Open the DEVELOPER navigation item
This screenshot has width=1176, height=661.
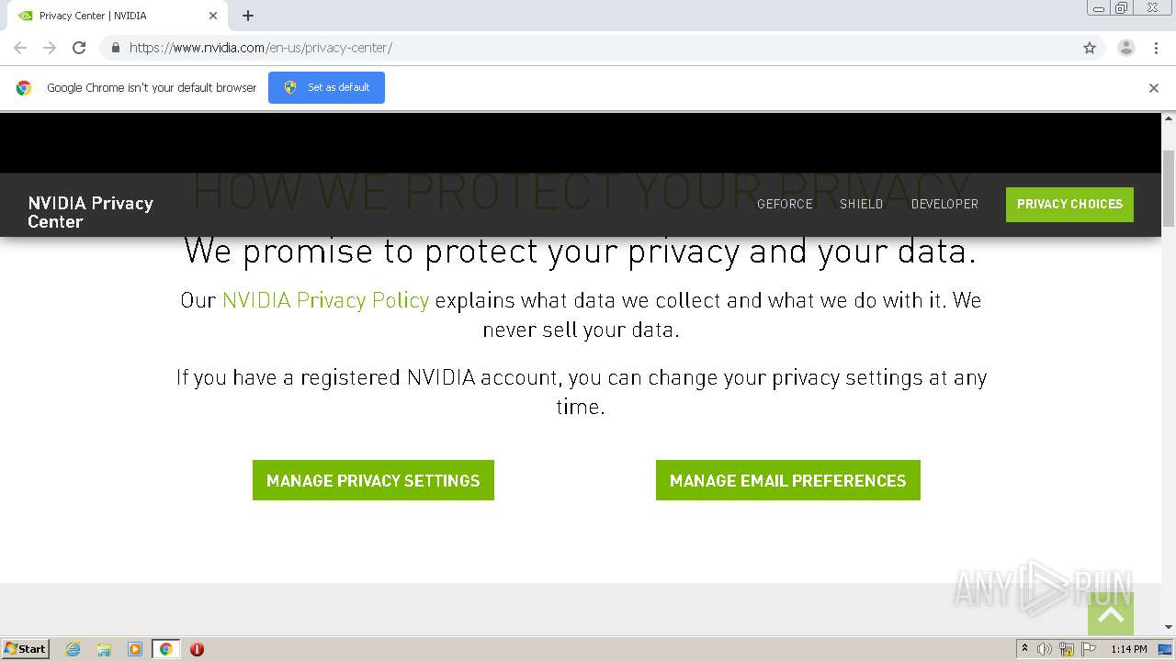coord(944,204)
